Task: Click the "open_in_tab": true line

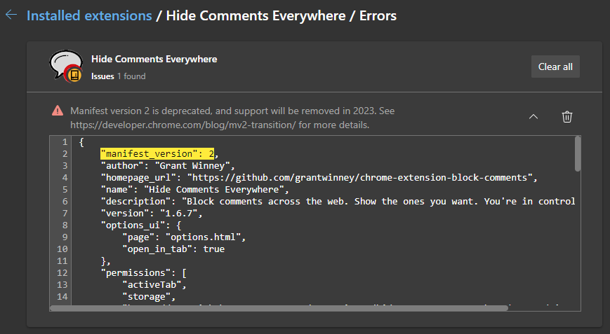Action: pyautogui.click(x=173, y=249)
